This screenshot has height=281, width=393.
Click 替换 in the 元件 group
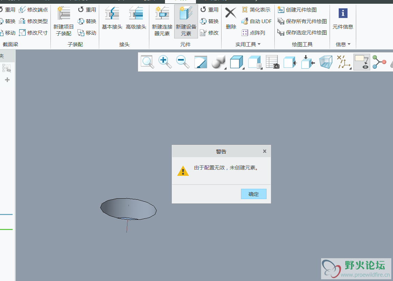click(210, 21)
